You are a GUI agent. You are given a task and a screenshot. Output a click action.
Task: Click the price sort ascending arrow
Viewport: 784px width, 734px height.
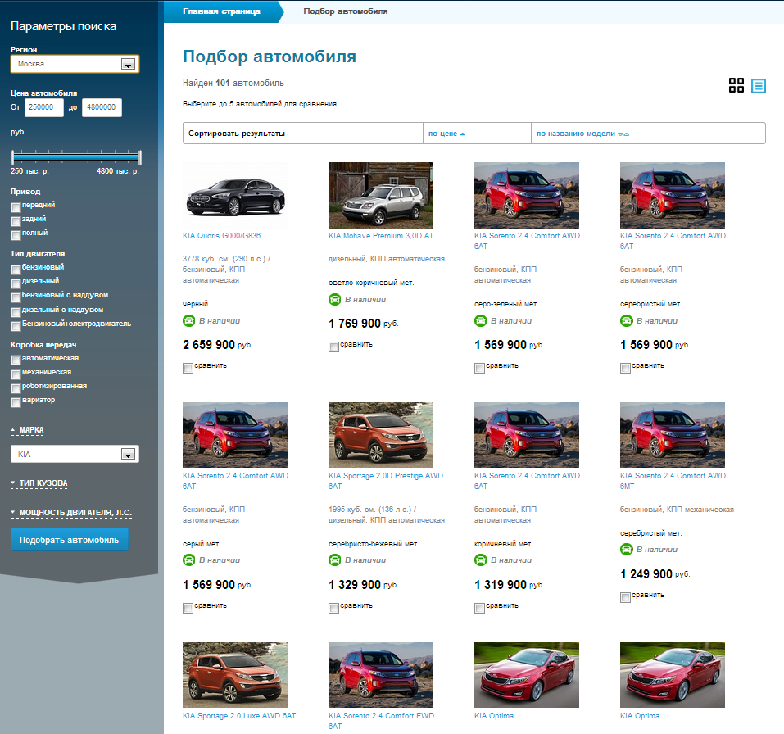click(463, 134)
